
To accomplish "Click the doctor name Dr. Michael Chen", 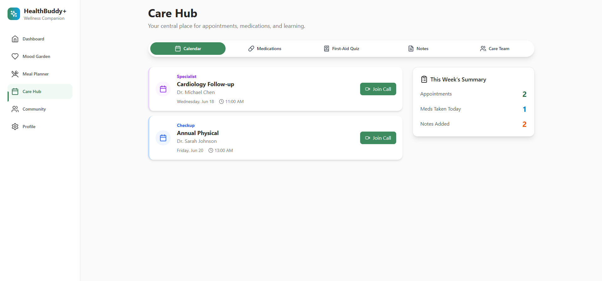I will 196,92.
